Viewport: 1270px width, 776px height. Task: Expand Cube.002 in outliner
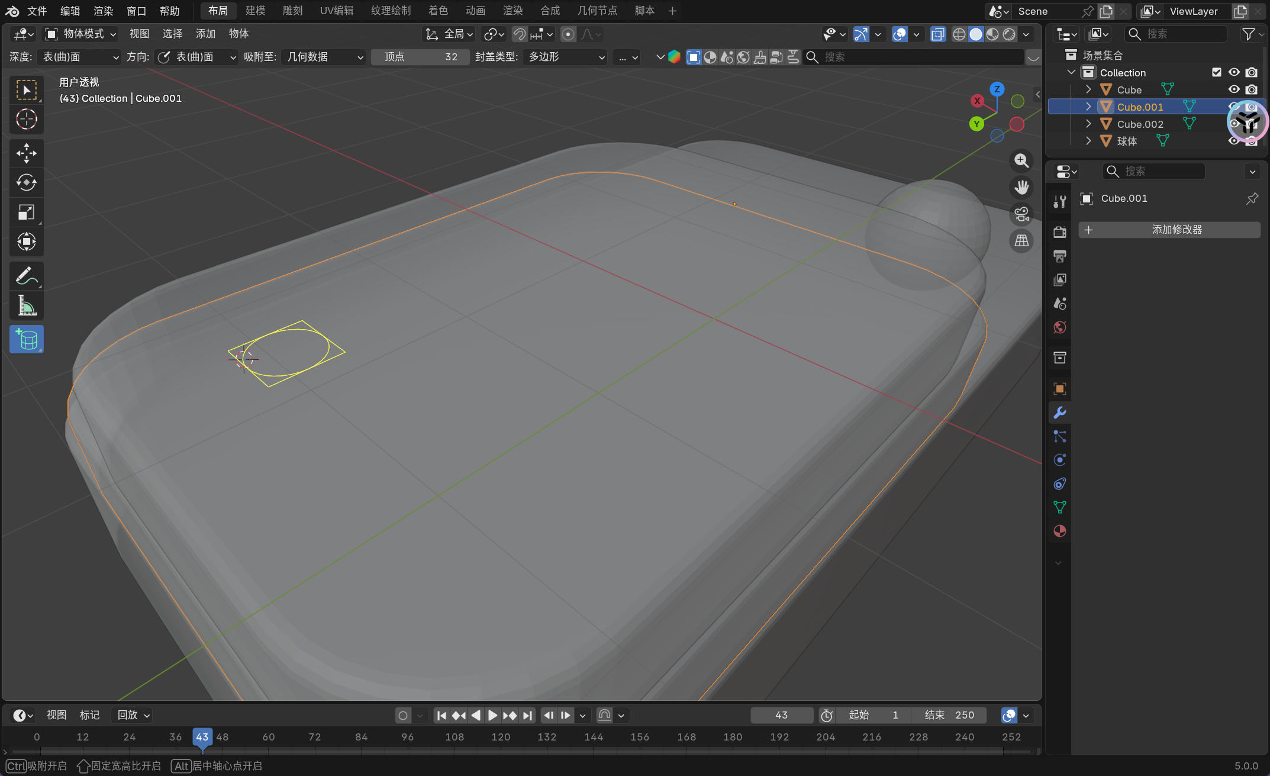pyautogui.click(x=1088, y=124)
